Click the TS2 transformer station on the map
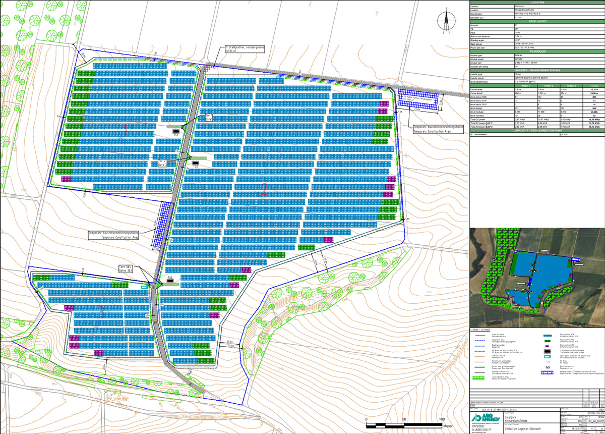 click(x=196, y=163)
